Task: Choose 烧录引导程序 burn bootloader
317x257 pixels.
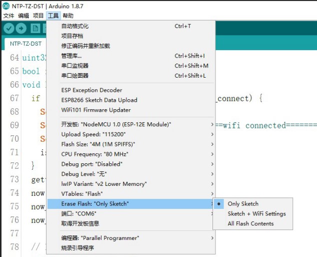Action: click(x=131, y=248)
